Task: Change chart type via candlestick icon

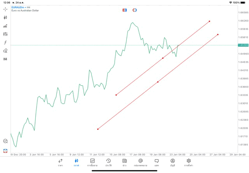Action: tap(5, 17)
